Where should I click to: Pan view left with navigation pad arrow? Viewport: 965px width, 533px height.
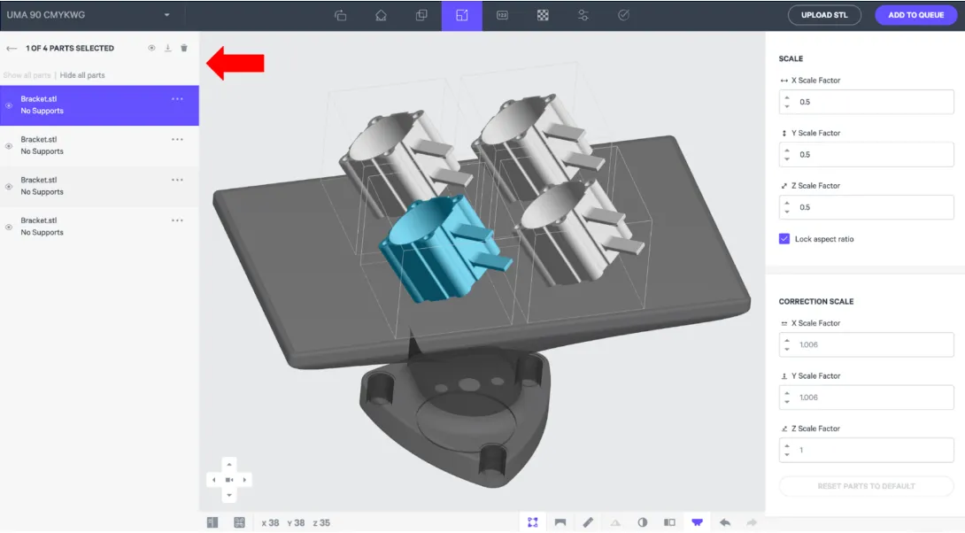point(213,480)
